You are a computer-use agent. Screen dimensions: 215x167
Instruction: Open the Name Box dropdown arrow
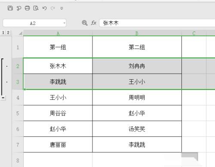click(x=64, y=23)
